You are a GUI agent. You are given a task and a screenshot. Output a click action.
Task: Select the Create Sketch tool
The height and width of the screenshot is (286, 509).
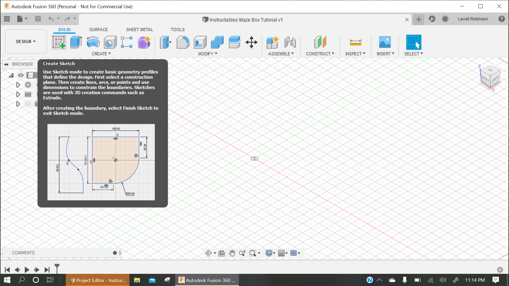pos(59,42)
